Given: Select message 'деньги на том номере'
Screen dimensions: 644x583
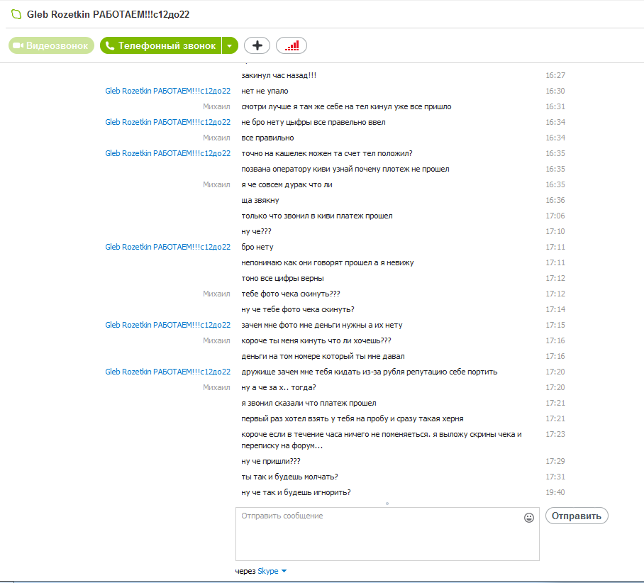Looking at the screenshot, I should (x=323, y=357).
